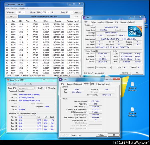Click the Tj. Max value 99°C
The image size is (150, 145).
pyautogui.click(x=27, y=117)
